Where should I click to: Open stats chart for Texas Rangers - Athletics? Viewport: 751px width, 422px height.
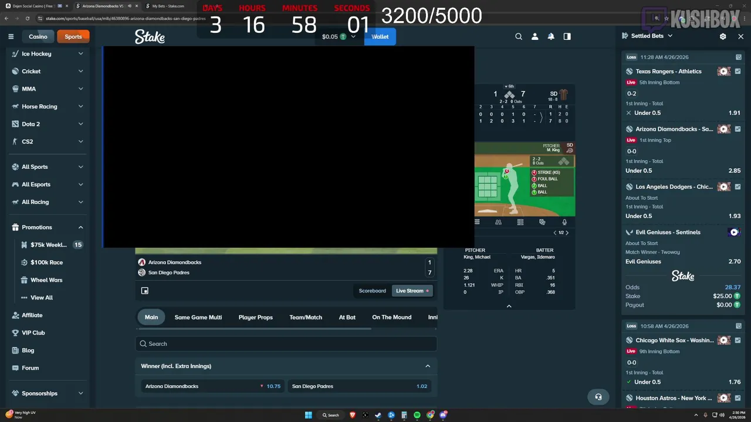tap(738, 72)
